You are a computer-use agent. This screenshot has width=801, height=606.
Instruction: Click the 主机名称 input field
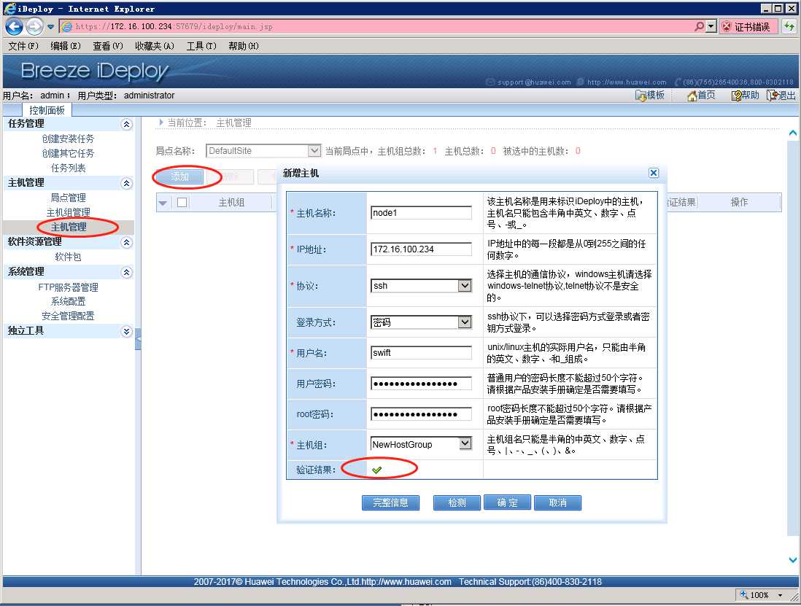[421, 213]
